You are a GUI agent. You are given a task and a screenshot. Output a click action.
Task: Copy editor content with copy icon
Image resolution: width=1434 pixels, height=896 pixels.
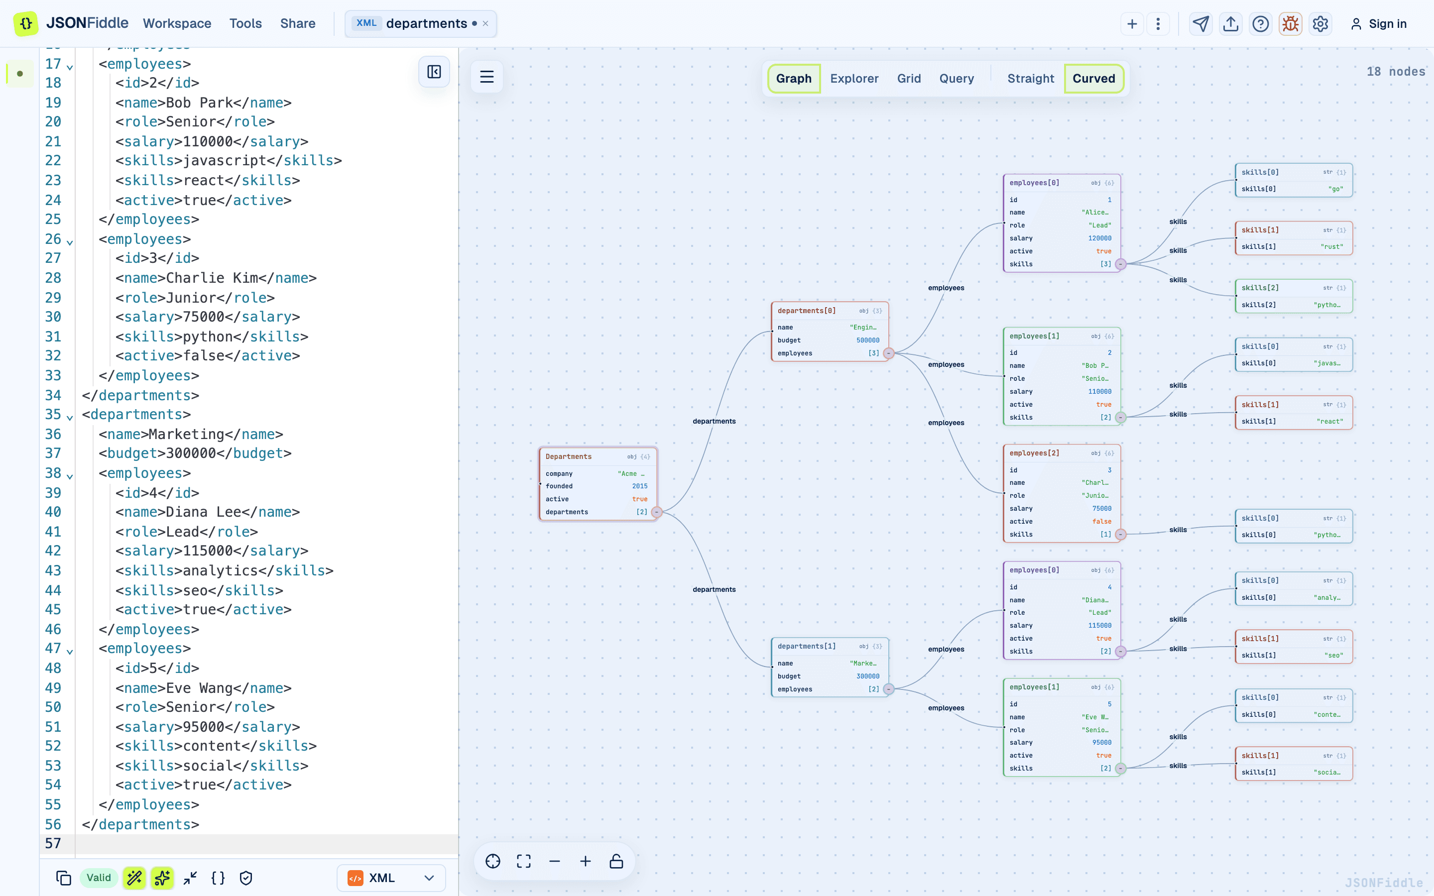coord(63,878)
